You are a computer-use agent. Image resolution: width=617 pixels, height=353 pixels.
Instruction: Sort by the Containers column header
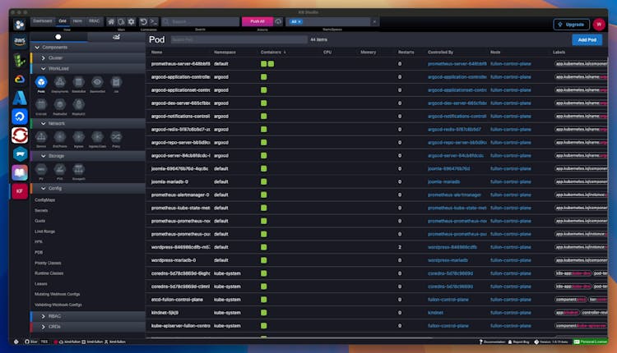click(271, 53)
